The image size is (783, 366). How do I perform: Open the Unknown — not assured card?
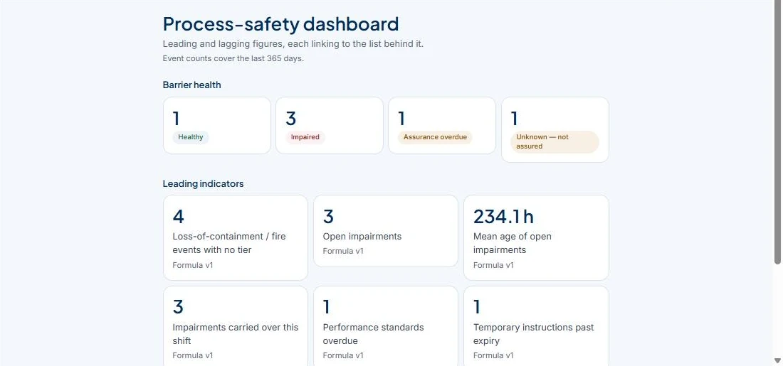(555, 129)
